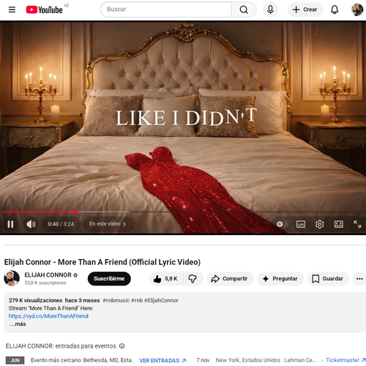366x366 pixels.
Task: Click the verified badge beside ELIJAH CONNOR
Action: (x=75, y=275)
